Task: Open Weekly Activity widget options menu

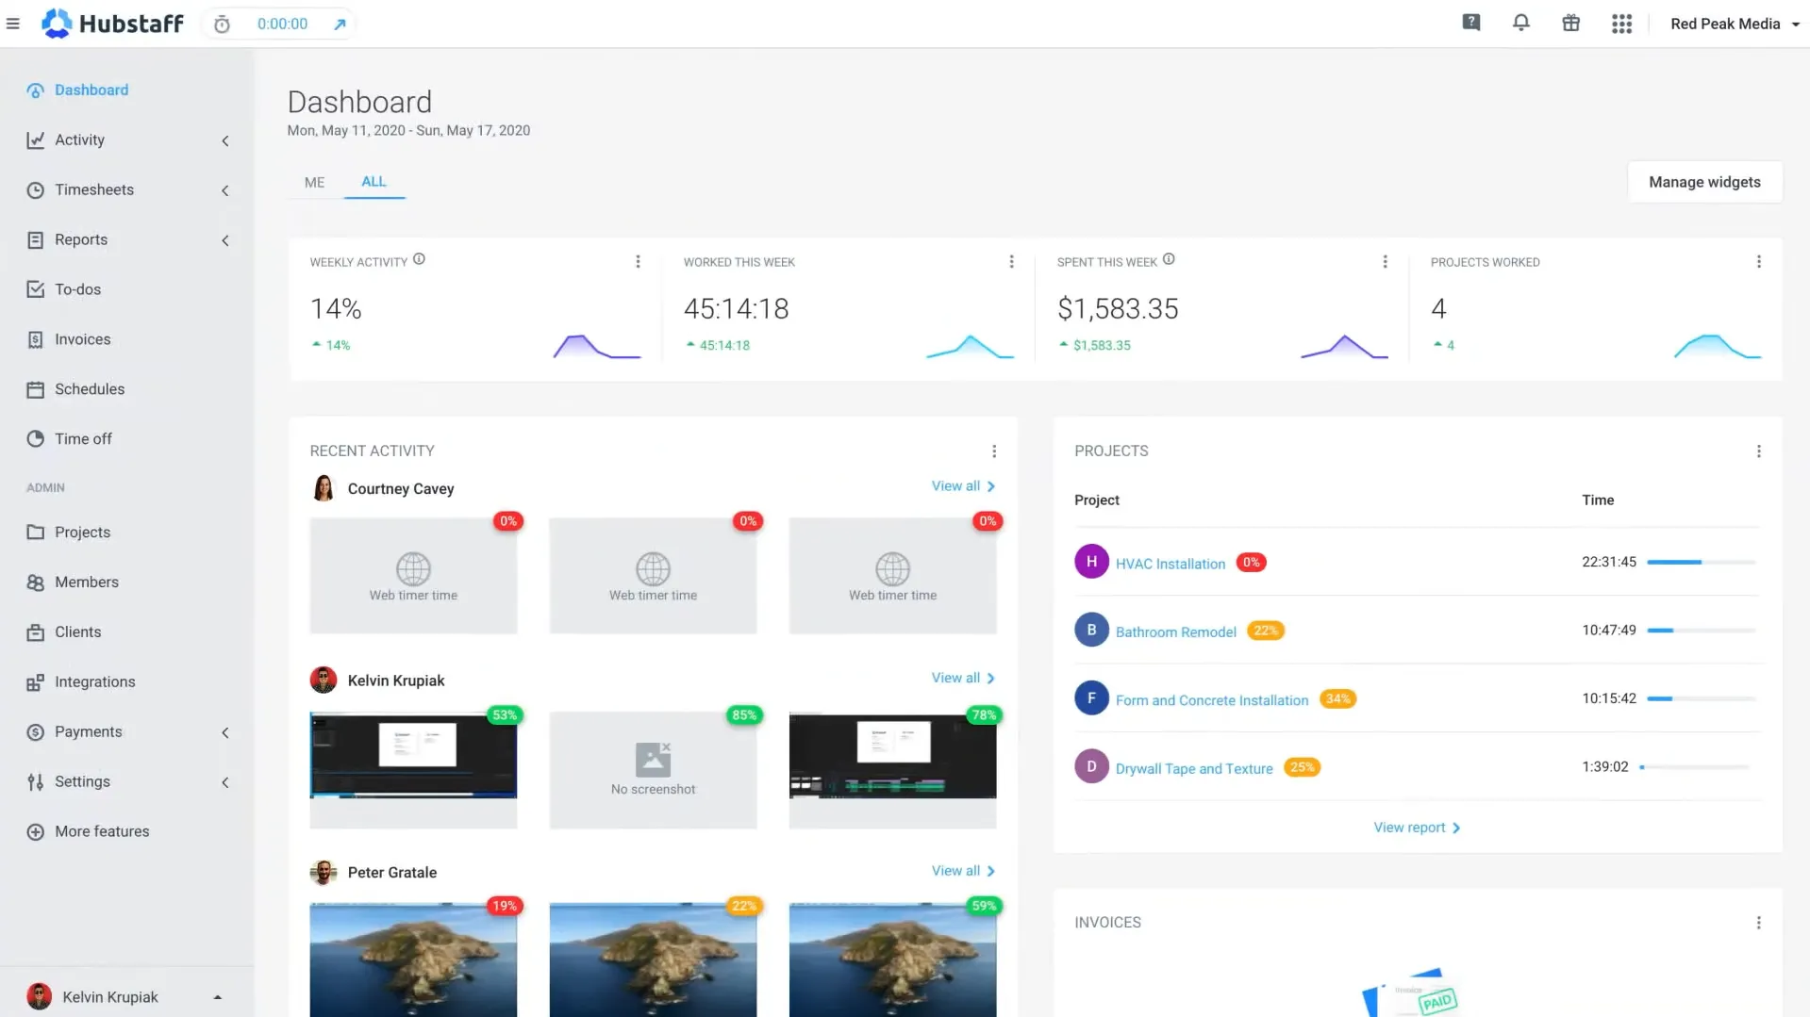Action: pyautogui.click(x=638, y=262)
